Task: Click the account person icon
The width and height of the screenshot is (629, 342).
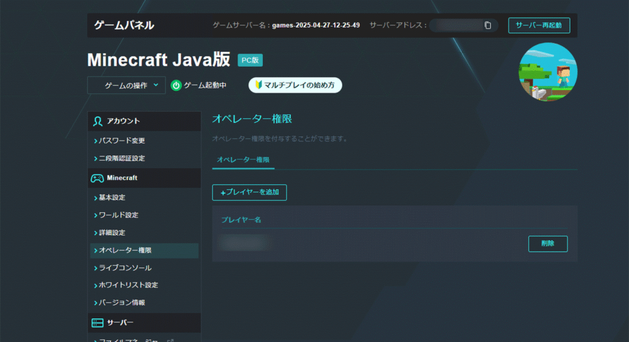Action: (98, 121)
